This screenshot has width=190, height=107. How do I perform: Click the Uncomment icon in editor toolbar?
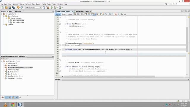click(125, 14)
